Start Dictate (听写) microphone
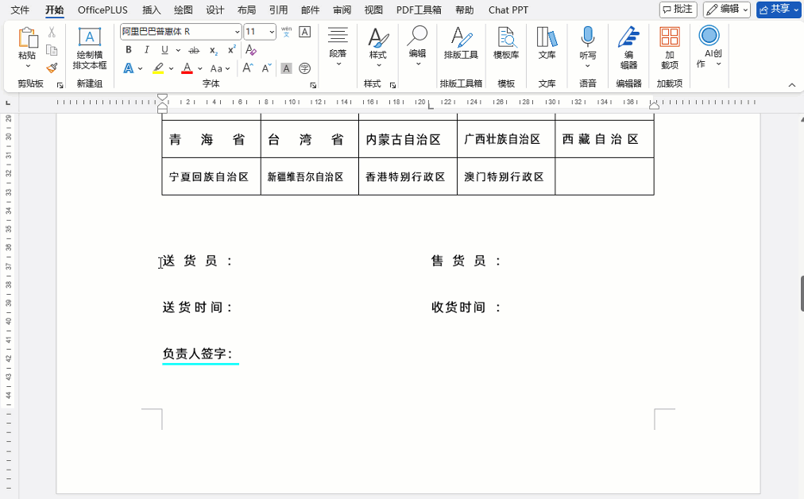 [x=588, y=47]
